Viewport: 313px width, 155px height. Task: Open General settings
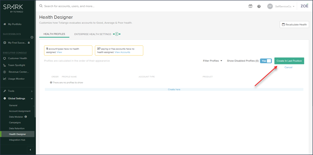(x=13, y=105)
